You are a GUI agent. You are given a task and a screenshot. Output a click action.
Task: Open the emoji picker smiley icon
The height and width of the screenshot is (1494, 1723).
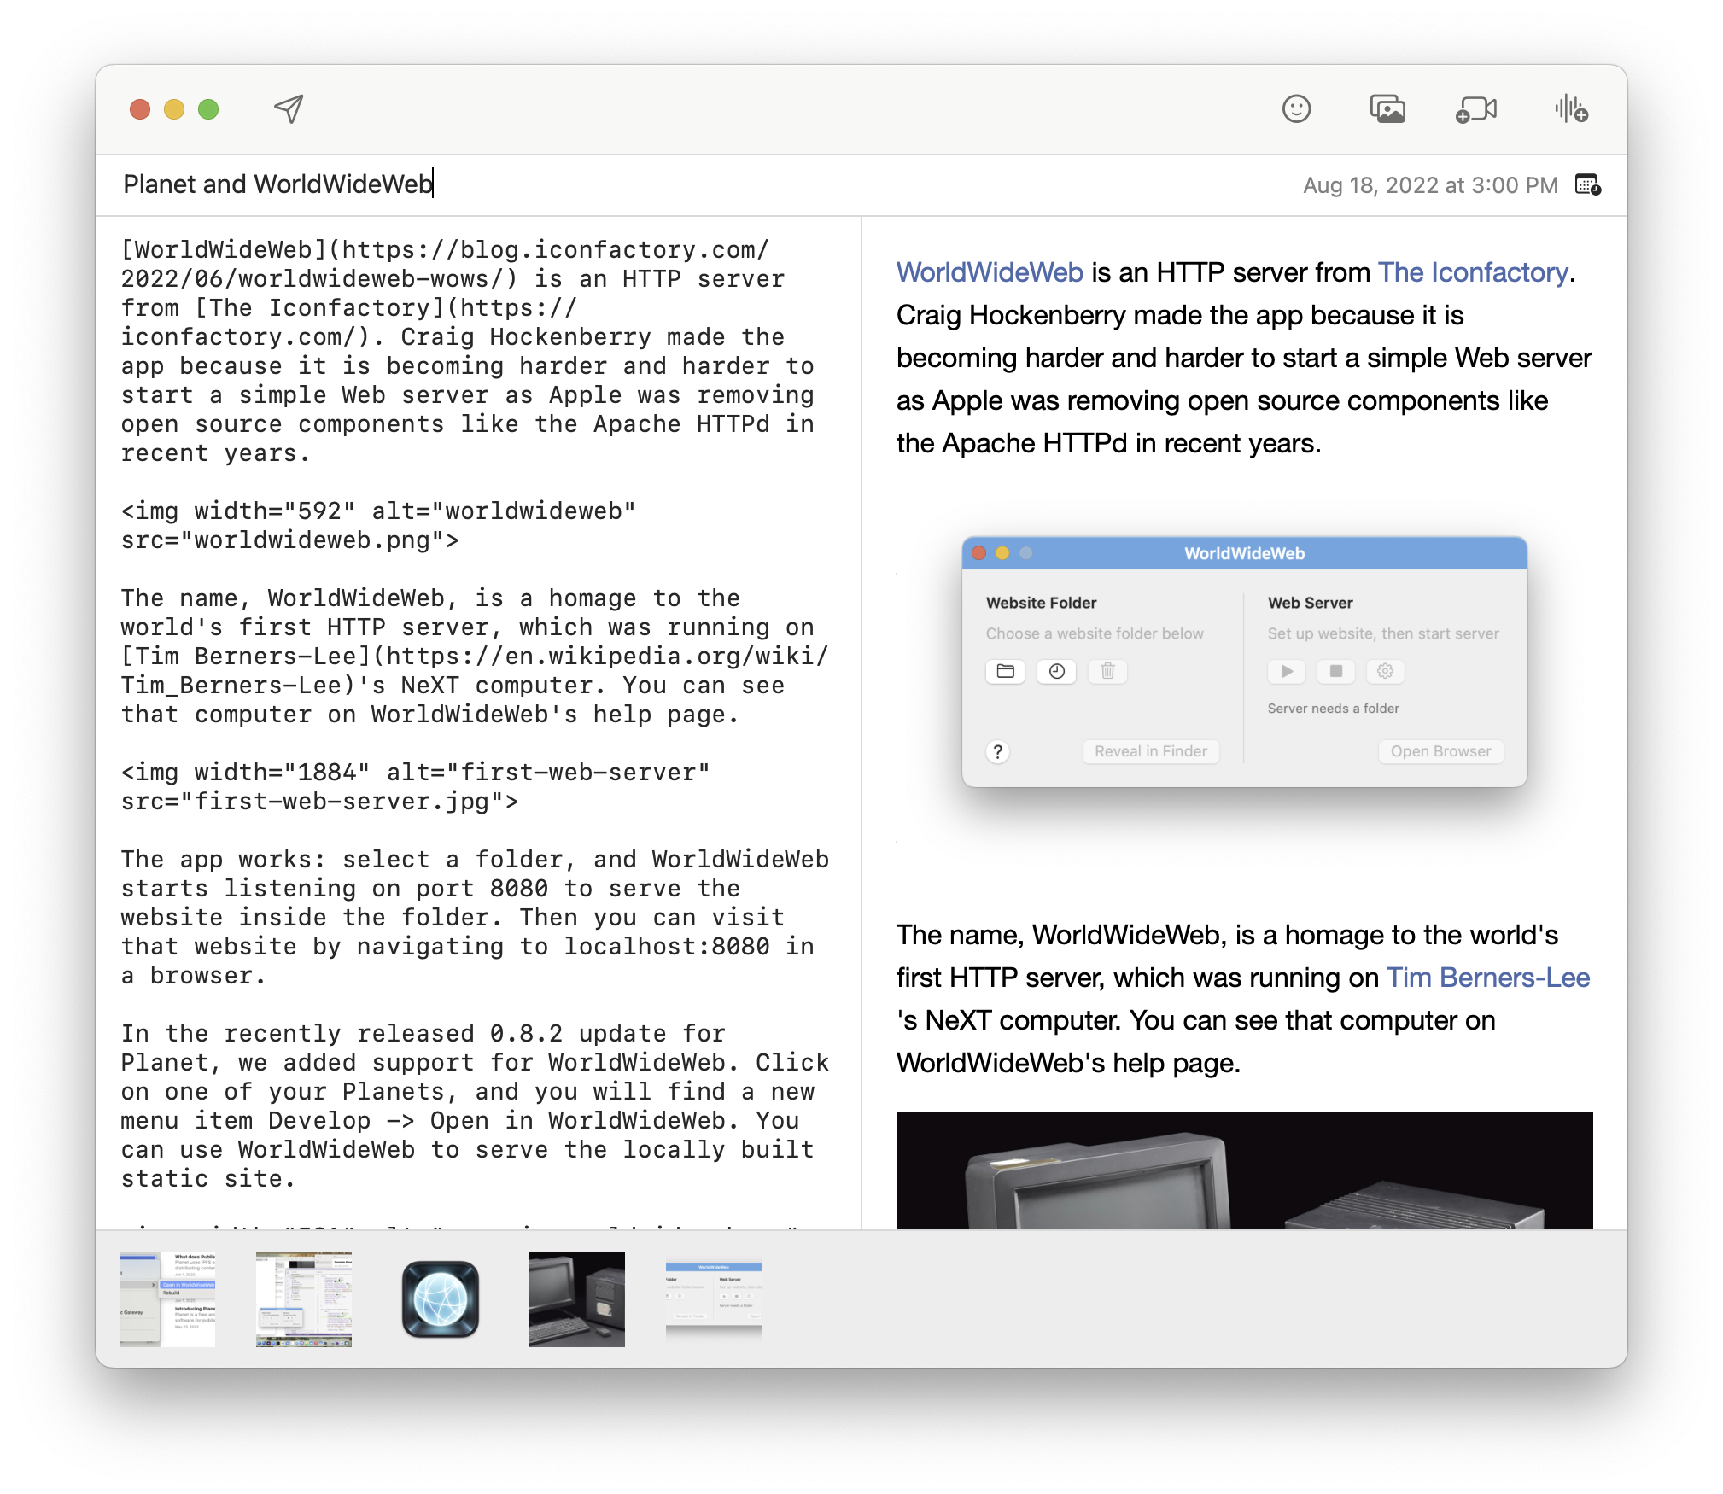pos(1296,108)
